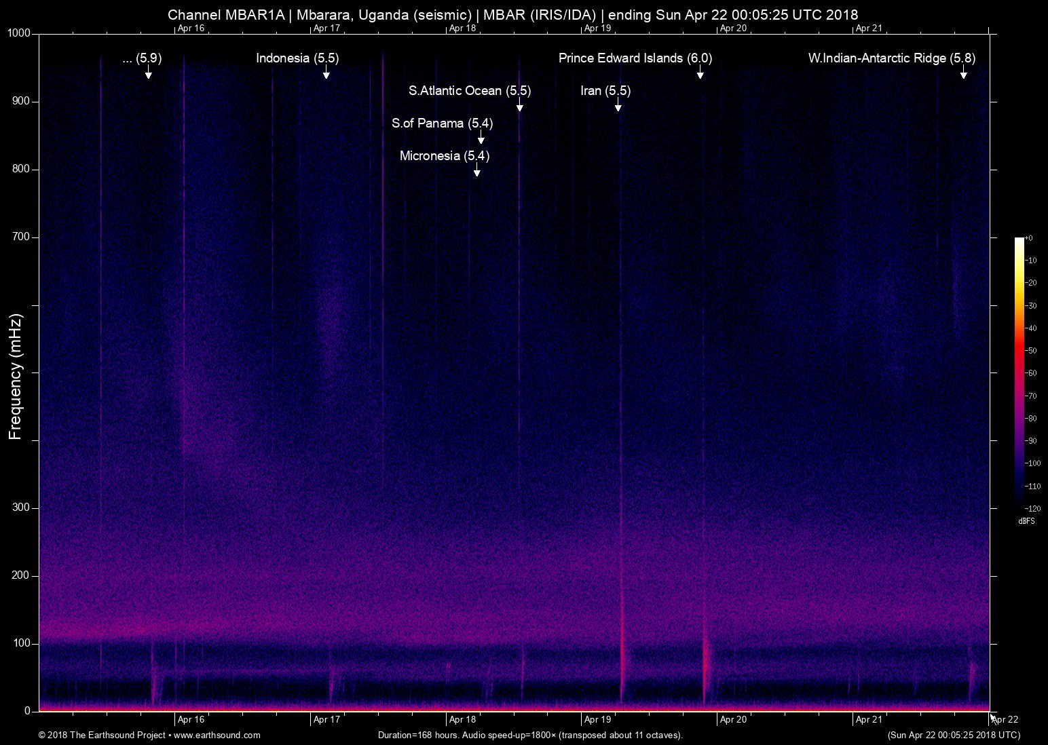Image resolution: width=1048 pixels, height=745 pixels.
Task: Click the Apr 19 label on bottom axis
Action: (598, 720)
